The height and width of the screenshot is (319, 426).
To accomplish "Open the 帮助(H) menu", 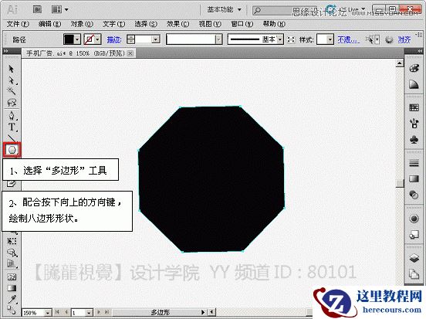I will point(274,24).
